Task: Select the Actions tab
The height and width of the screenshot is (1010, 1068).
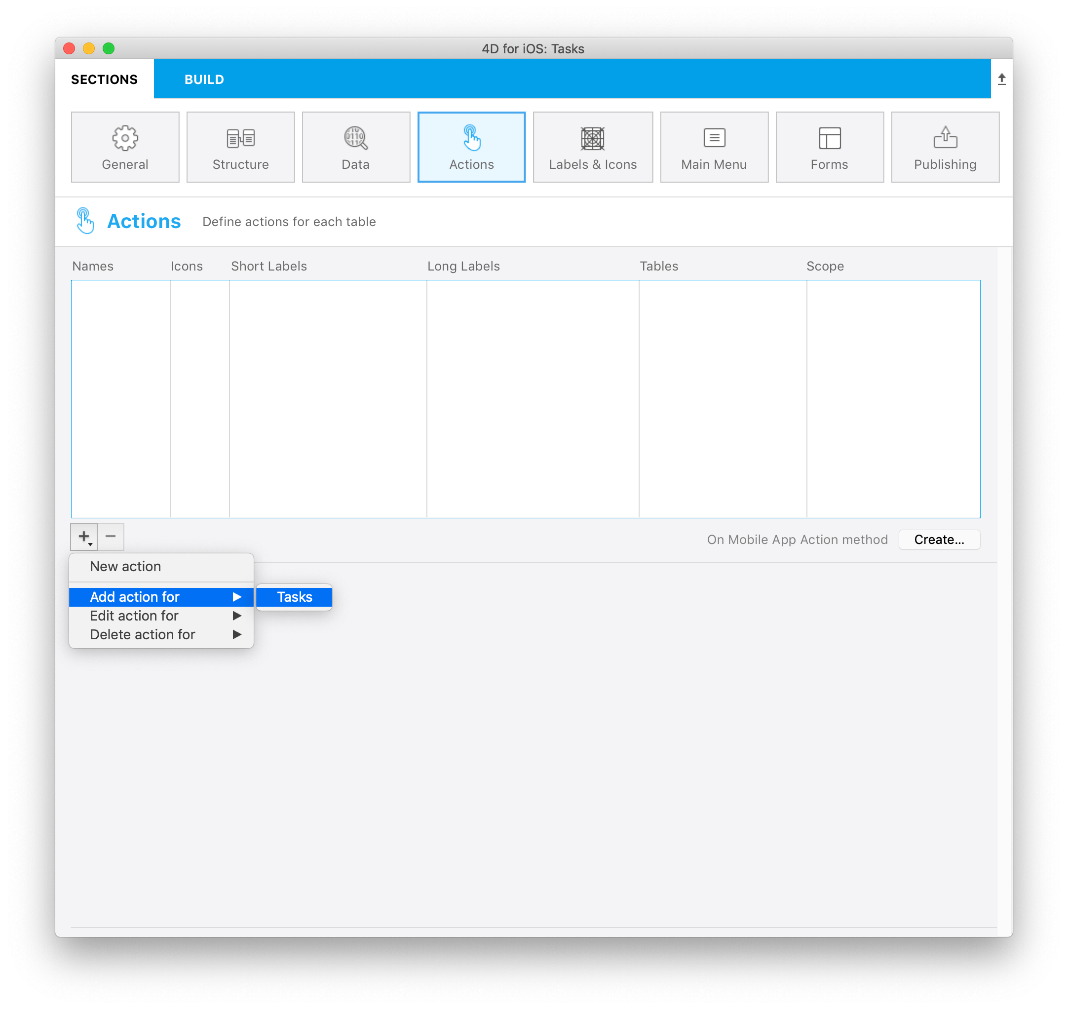Action: (x=472, y=145)
